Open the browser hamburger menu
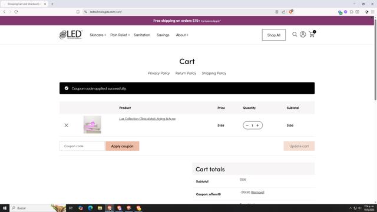Viewport: 377px width, 212px height. (x=372, y=12)
